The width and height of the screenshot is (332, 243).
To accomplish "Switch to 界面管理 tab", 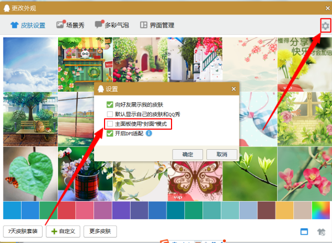I will click(x=157, y=25).
